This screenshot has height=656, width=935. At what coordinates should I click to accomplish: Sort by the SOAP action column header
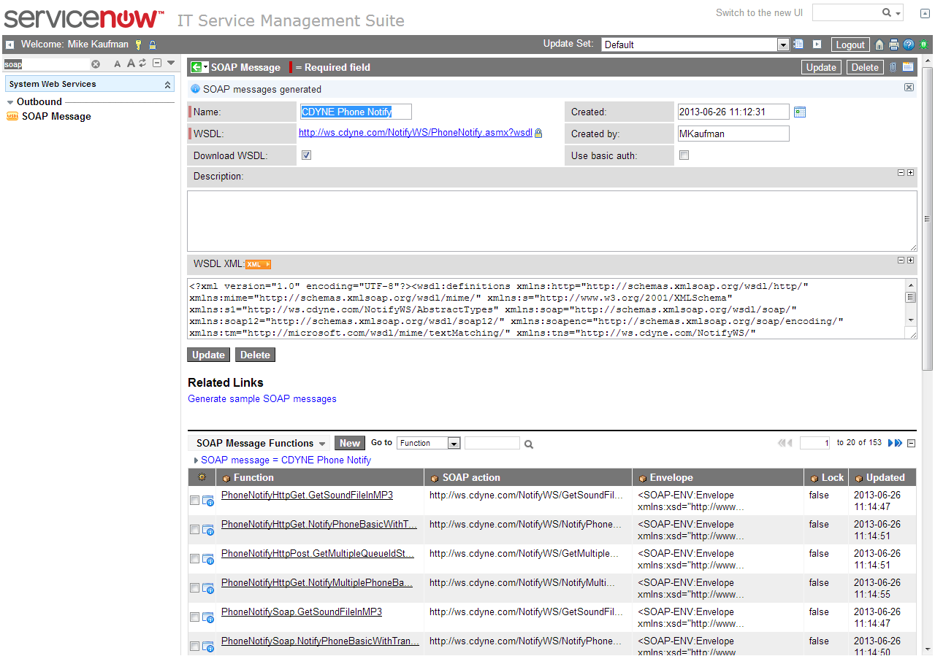pos(471,477)
